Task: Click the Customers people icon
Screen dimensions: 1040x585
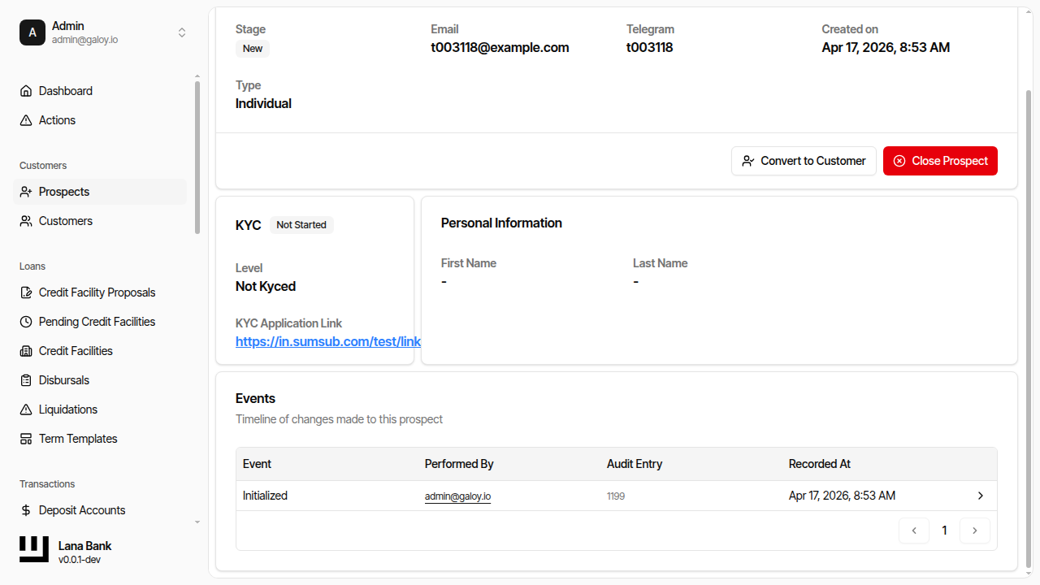Action: tap(26, 221)
